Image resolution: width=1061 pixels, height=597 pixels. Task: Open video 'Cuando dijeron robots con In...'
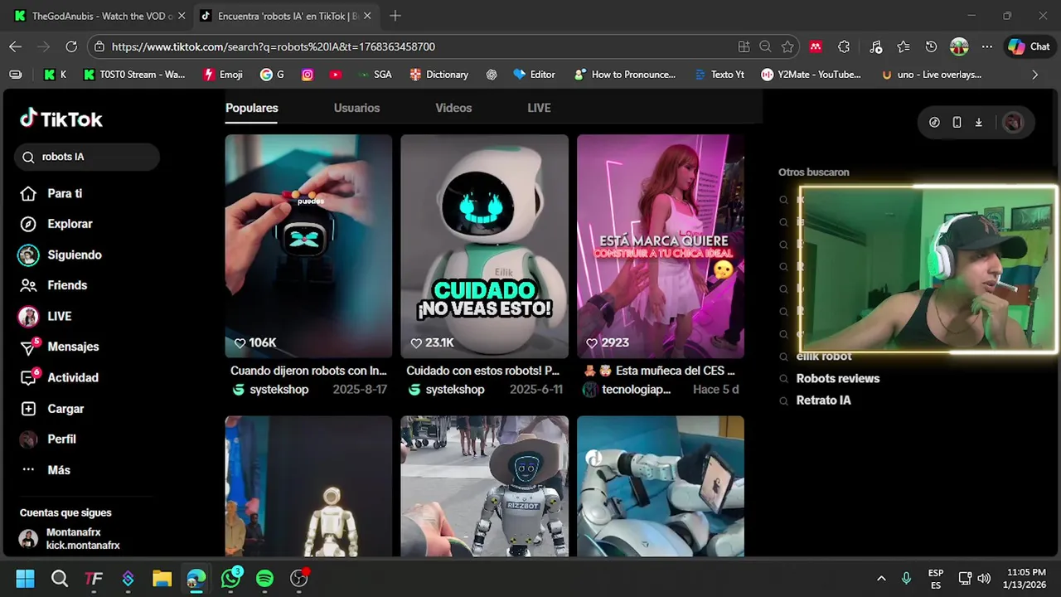(308, 246)
